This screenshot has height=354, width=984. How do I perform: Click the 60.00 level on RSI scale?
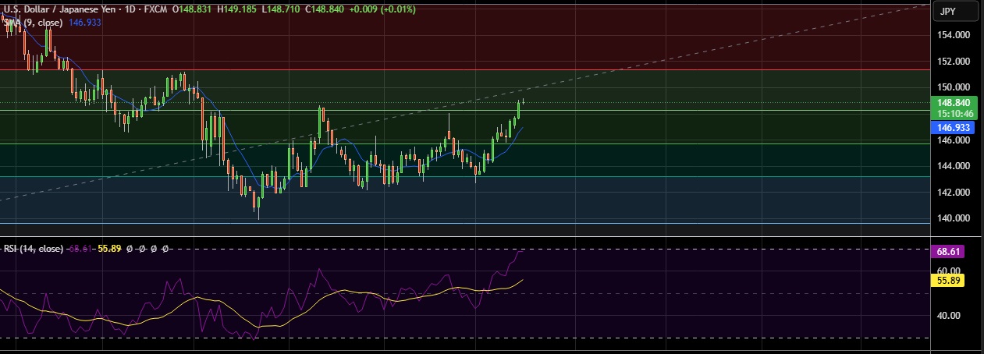(949, 271)
